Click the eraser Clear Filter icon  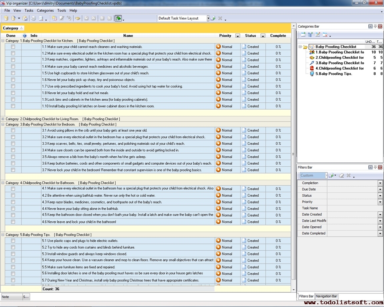(x=341, y=175)
